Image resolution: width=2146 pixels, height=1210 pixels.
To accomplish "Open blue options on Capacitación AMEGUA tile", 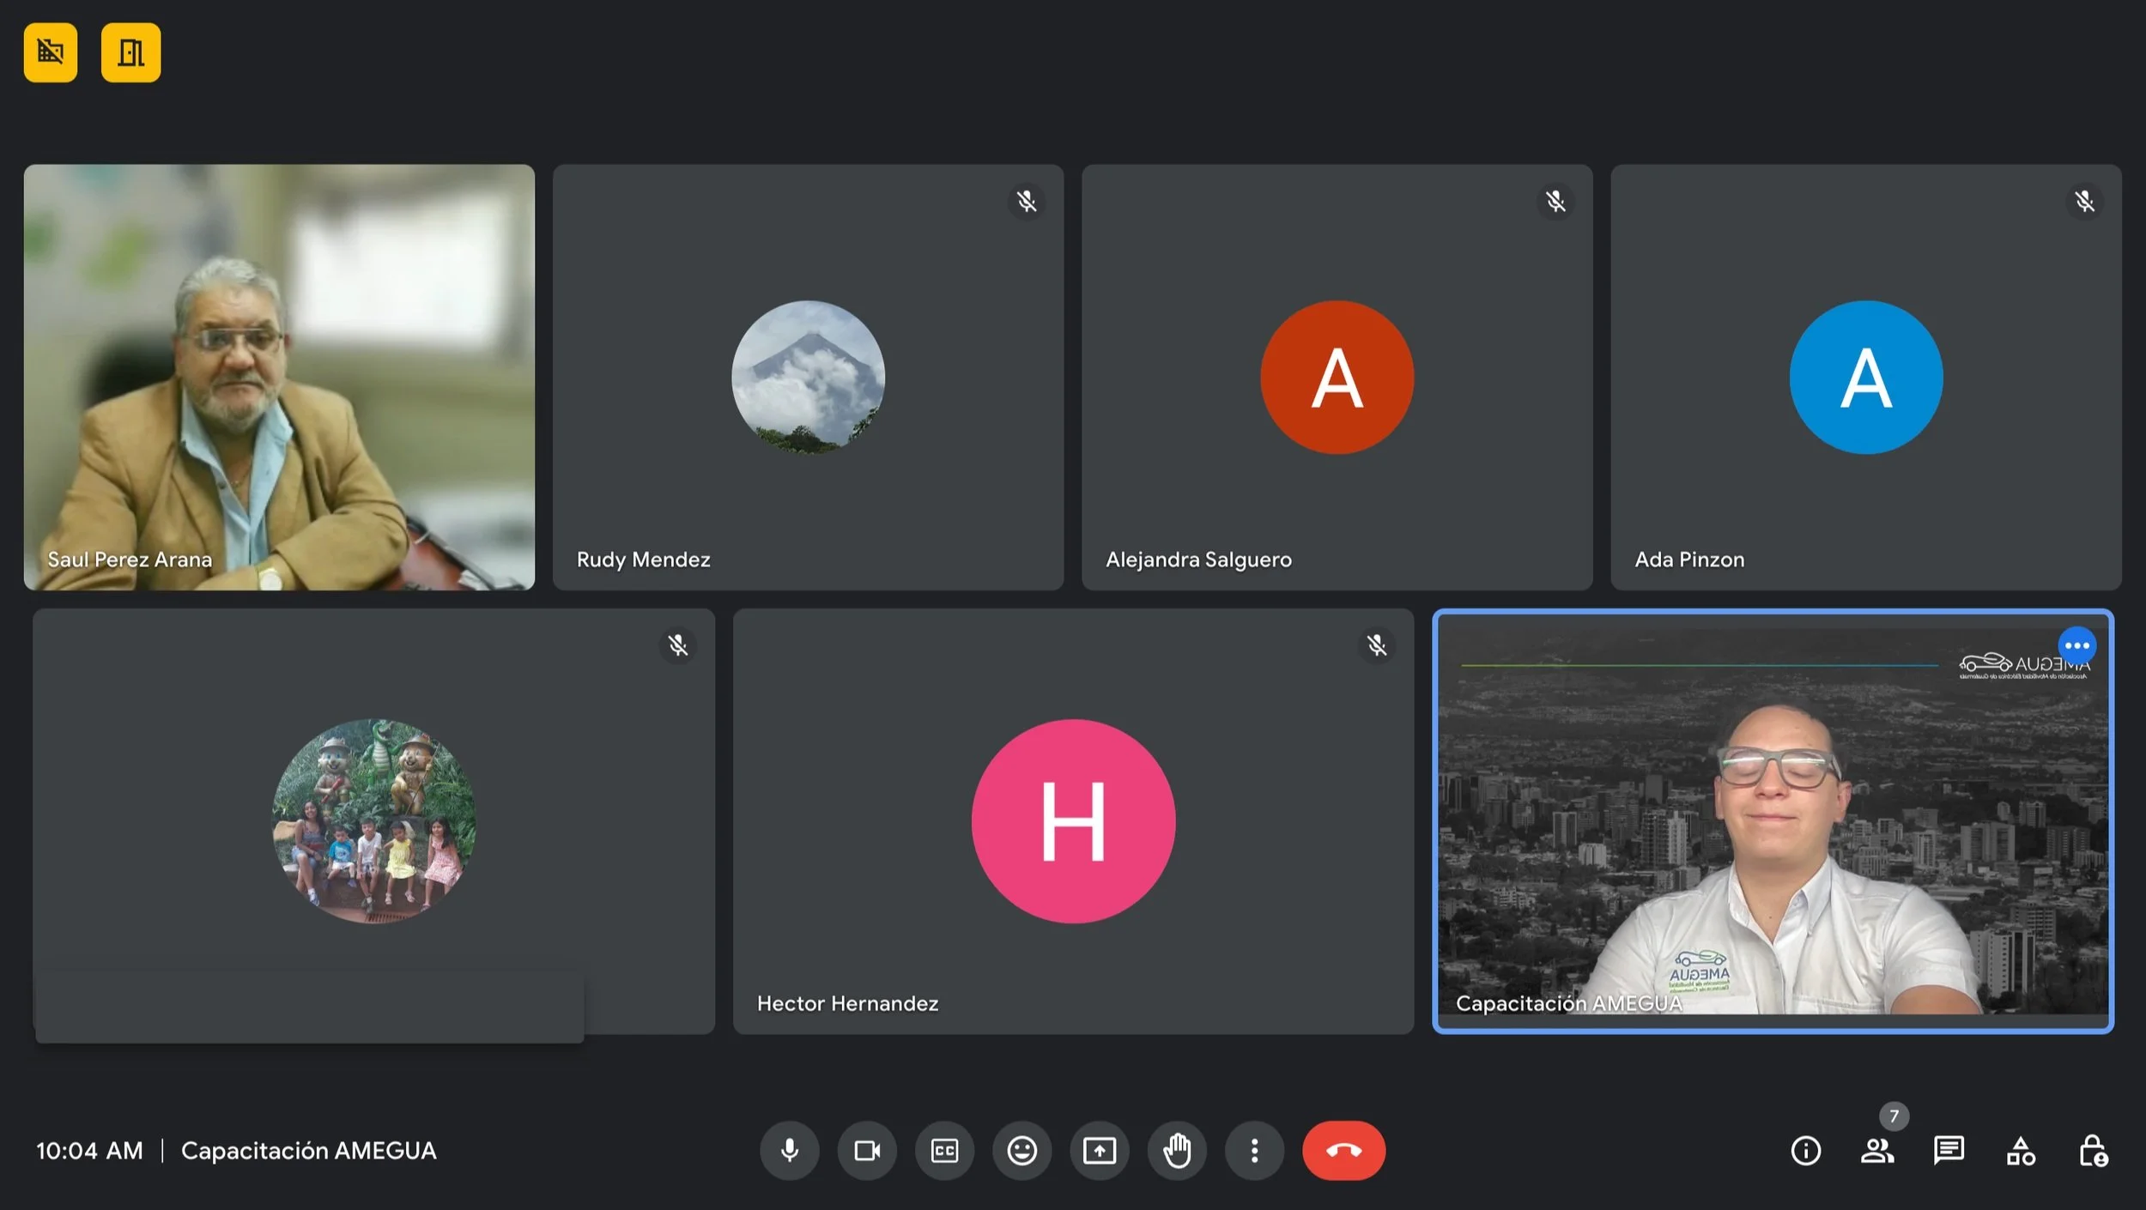I will point(2076,645).
